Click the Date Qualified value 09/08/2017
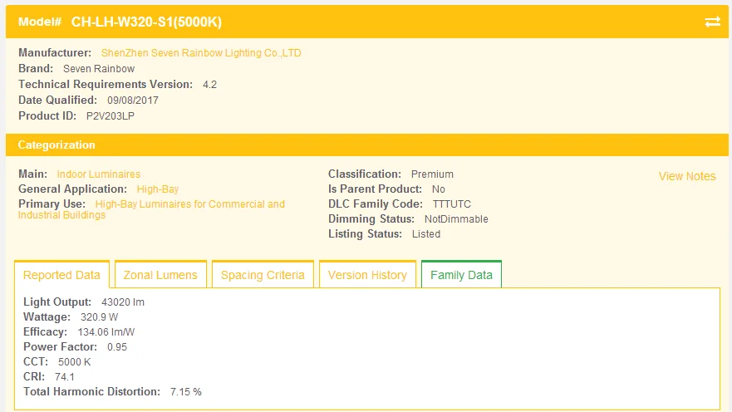 coord(133,101)
